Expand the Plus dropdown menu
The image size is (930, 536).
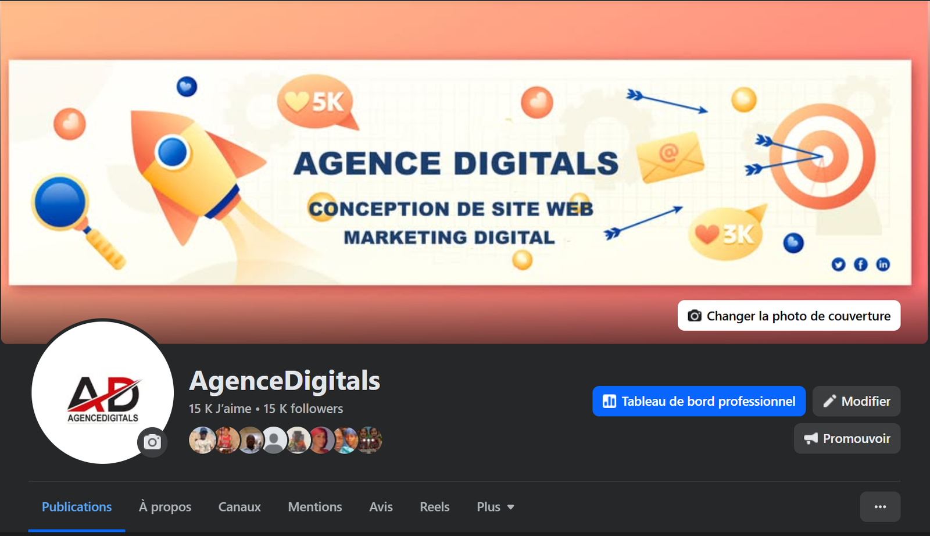[495, 507]
